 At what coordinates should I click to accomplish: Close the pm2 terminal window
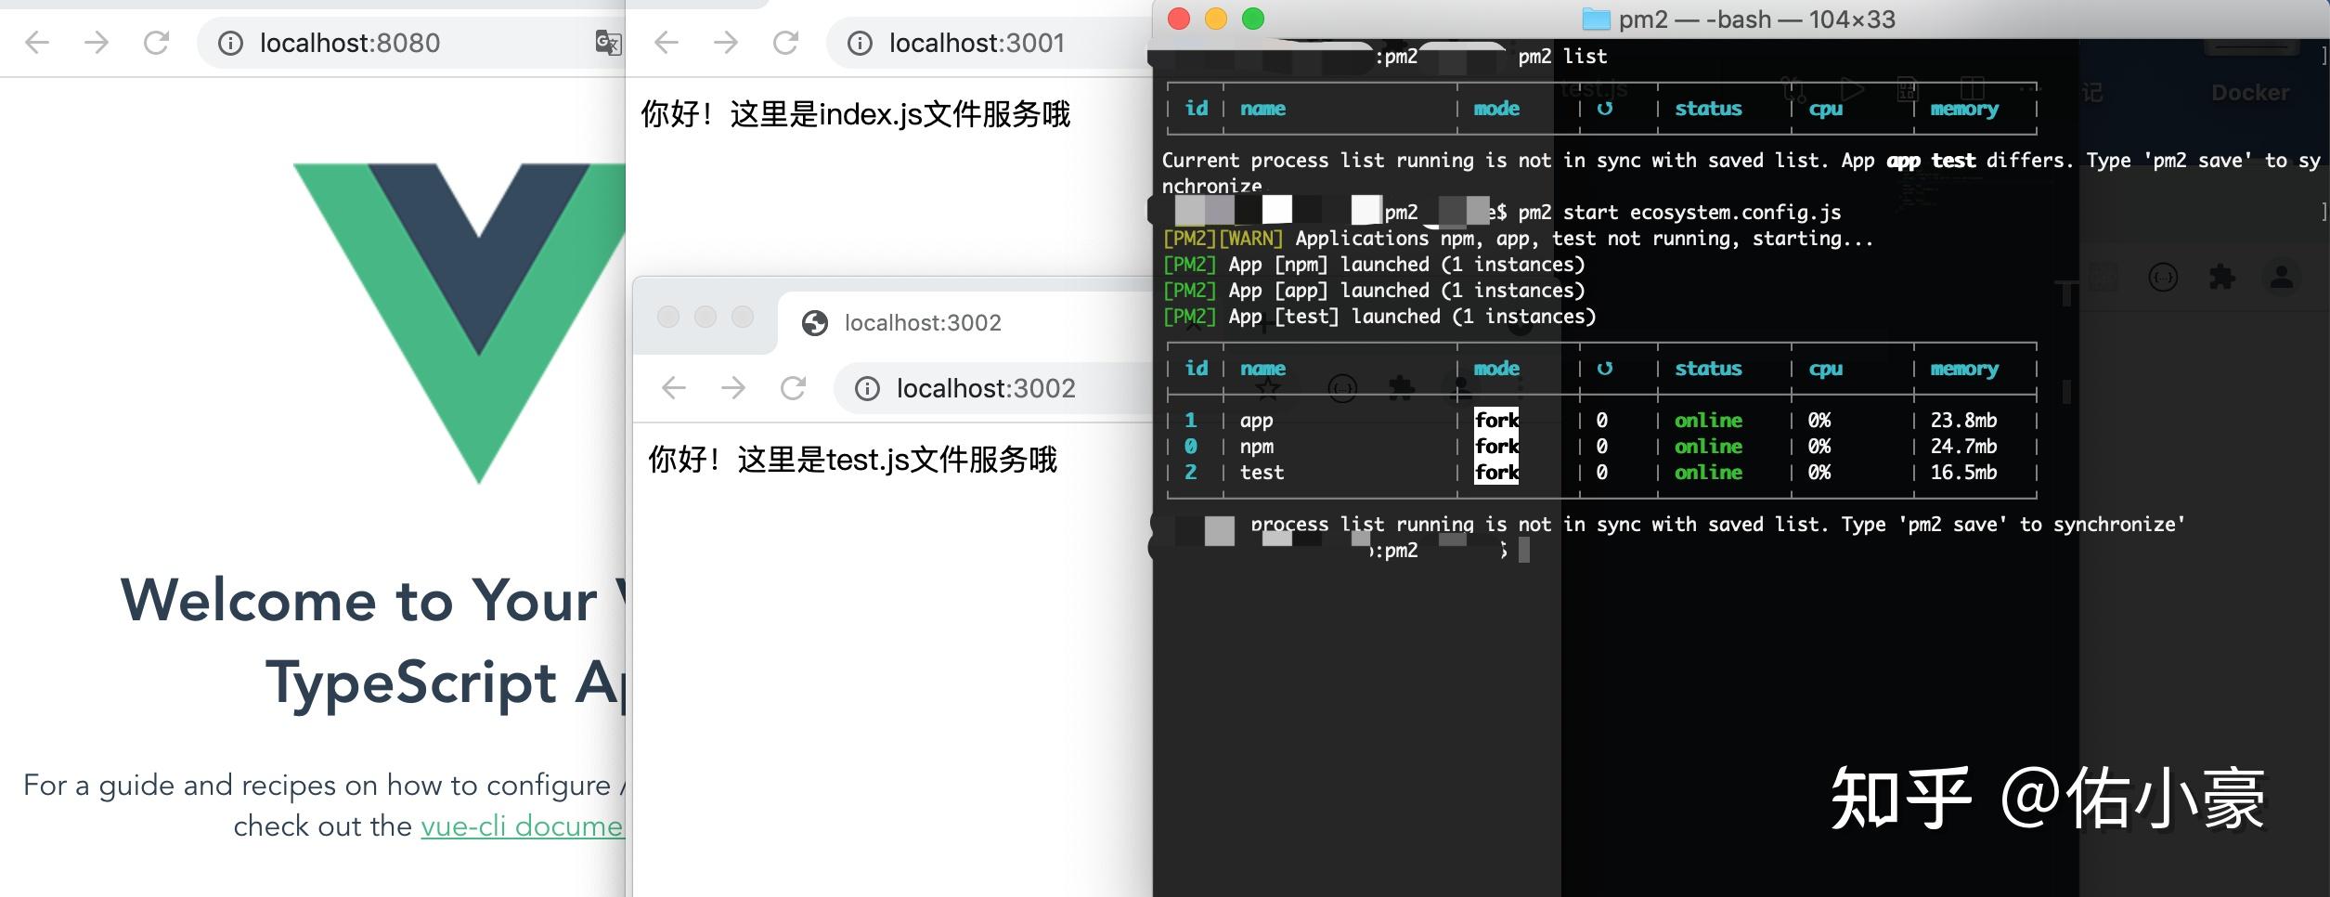point(1179,19)
